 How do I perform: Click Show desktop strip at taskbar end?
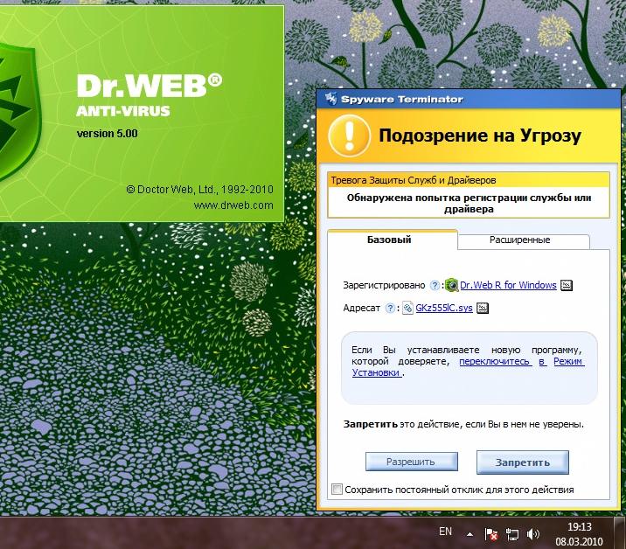coord(621,533)
